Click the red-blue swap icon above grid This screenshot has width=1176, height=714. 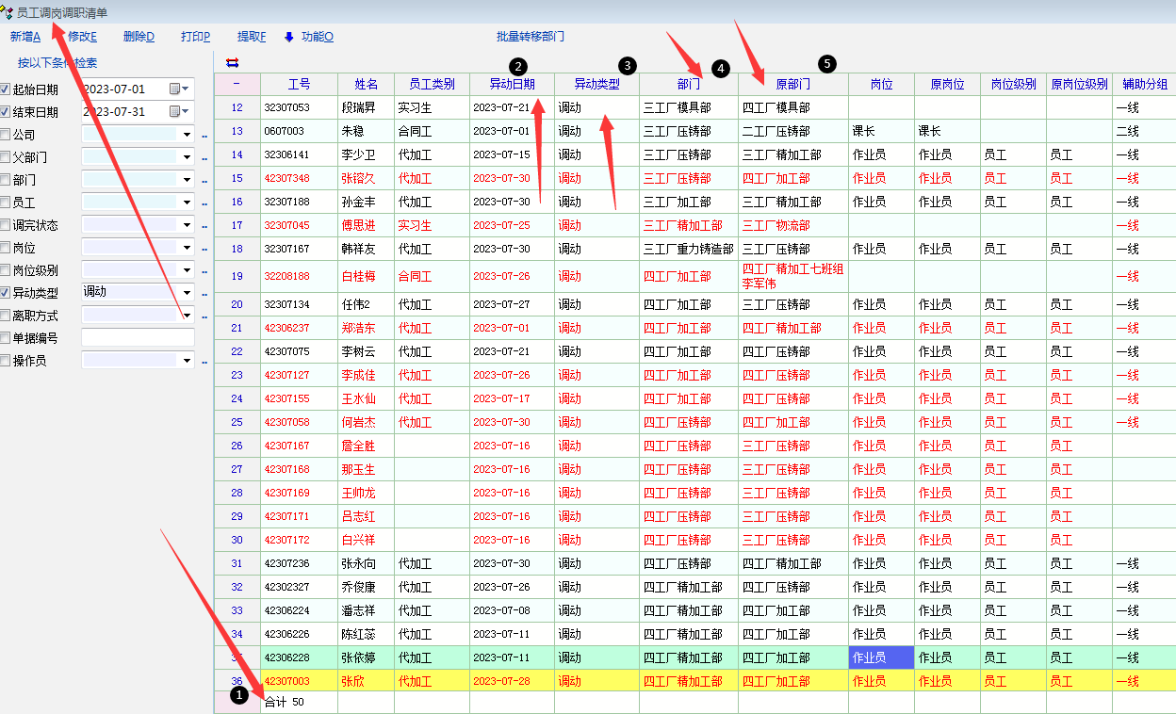232,63
